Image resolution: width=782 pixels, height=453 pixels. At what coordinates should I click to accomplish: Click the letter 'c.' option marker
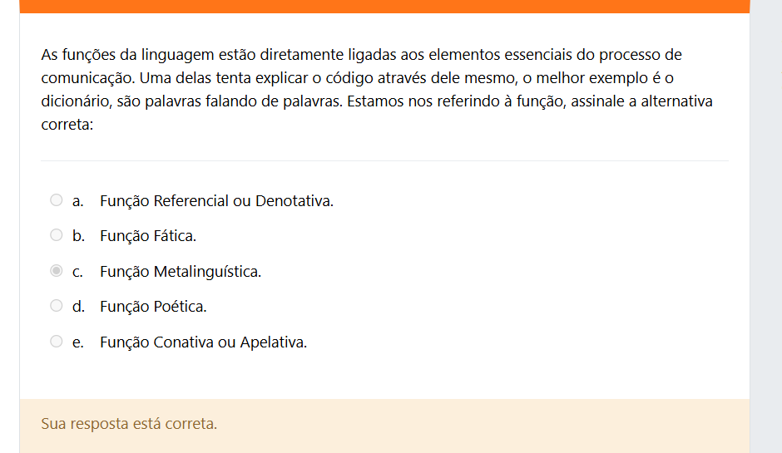coord(78,272)
